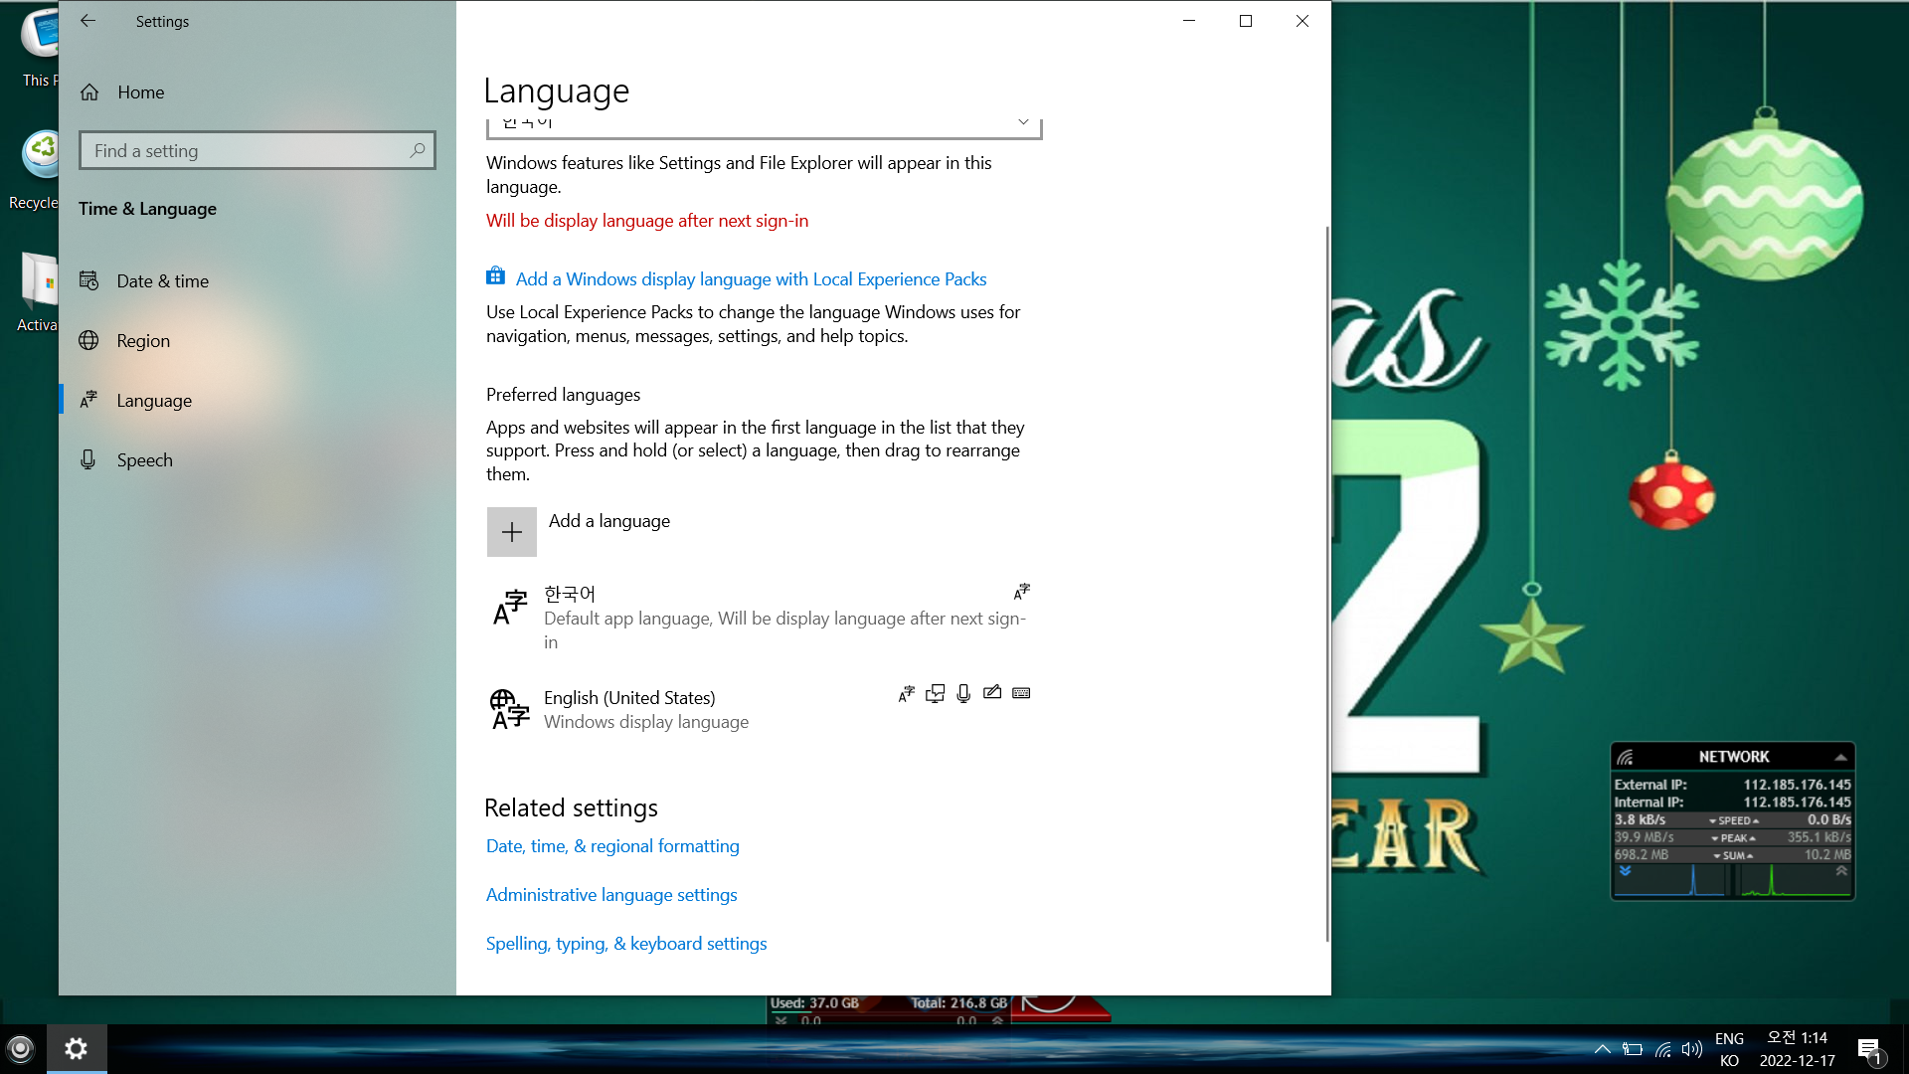Click the Language sidebar item icon

(x=88, y=400)
